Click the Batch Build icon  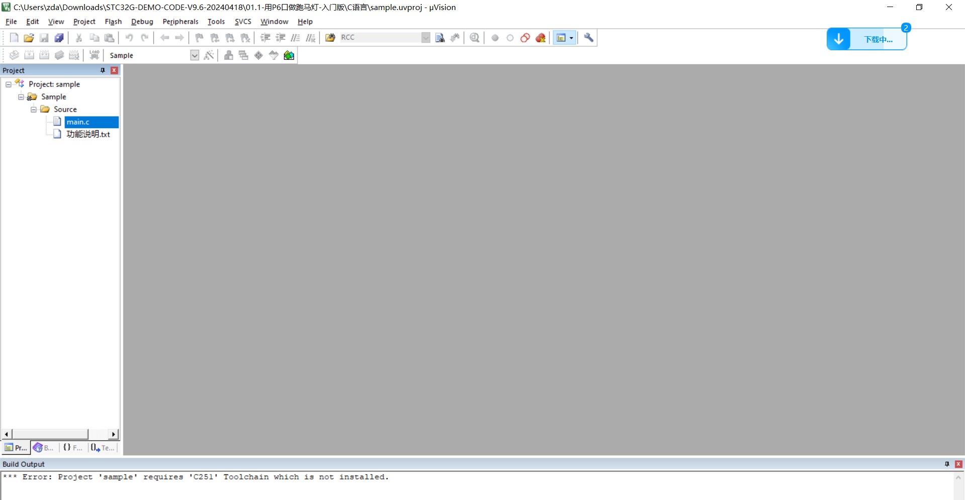(59, 55)
